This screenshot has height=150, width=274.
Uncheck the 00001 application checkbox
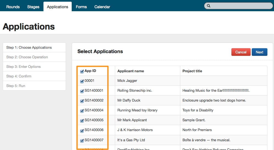[x=82, y=81]
